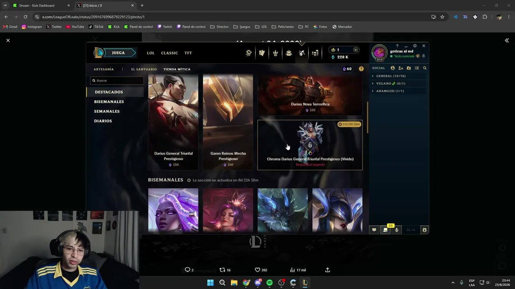Viewport: 515px width, 289px height.
Task: Search friends with the magnifier icon
Action: (x=425, y=68)
